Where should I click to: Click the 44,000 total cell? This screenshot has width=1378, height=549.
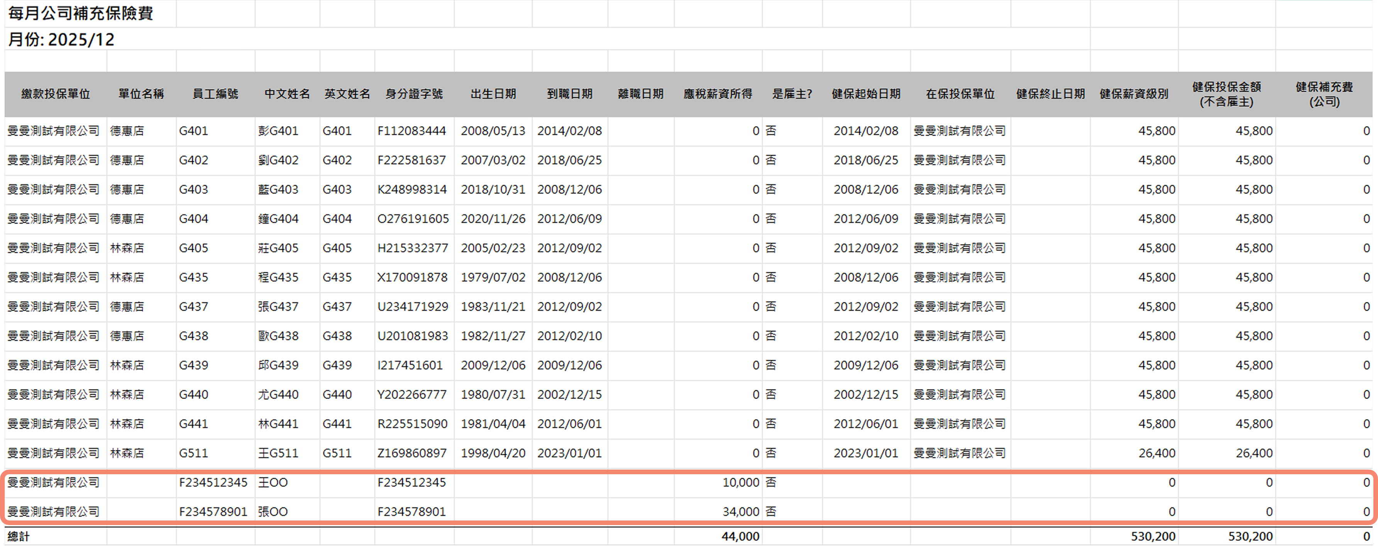740,536
